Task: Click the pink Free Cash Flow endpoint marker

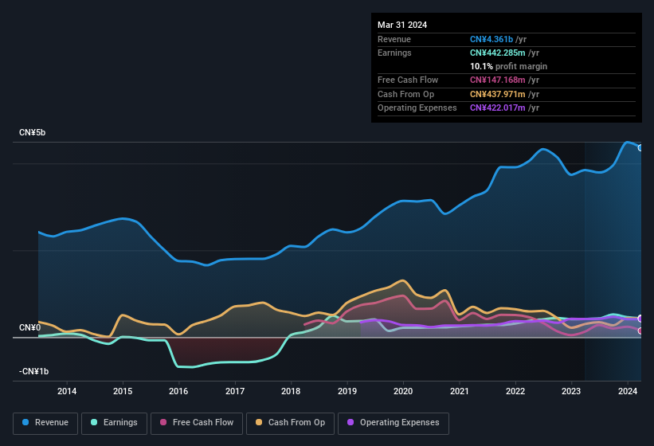Action: coord(640,331)
